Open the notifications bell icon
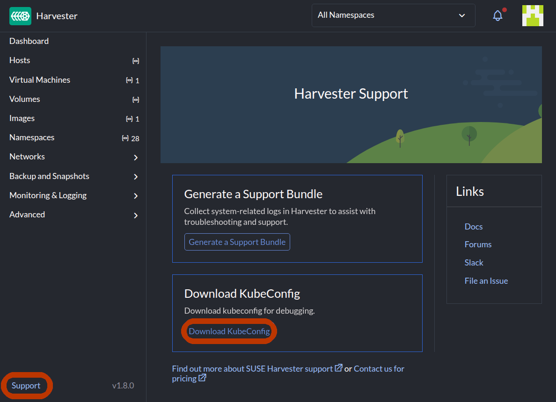The width and height of the screenshot is (556, 402). 498,15
